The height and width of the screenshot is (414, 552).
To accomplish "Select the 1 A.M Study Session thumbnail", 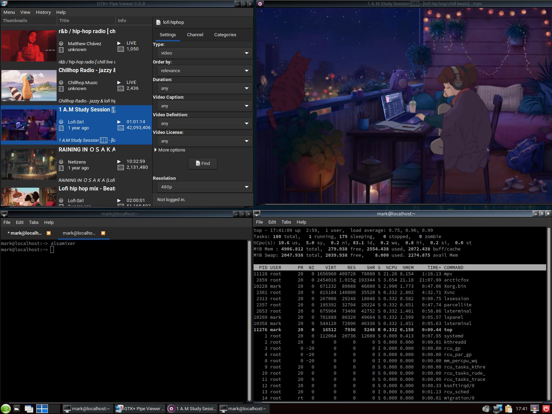I will click(29, 125).
